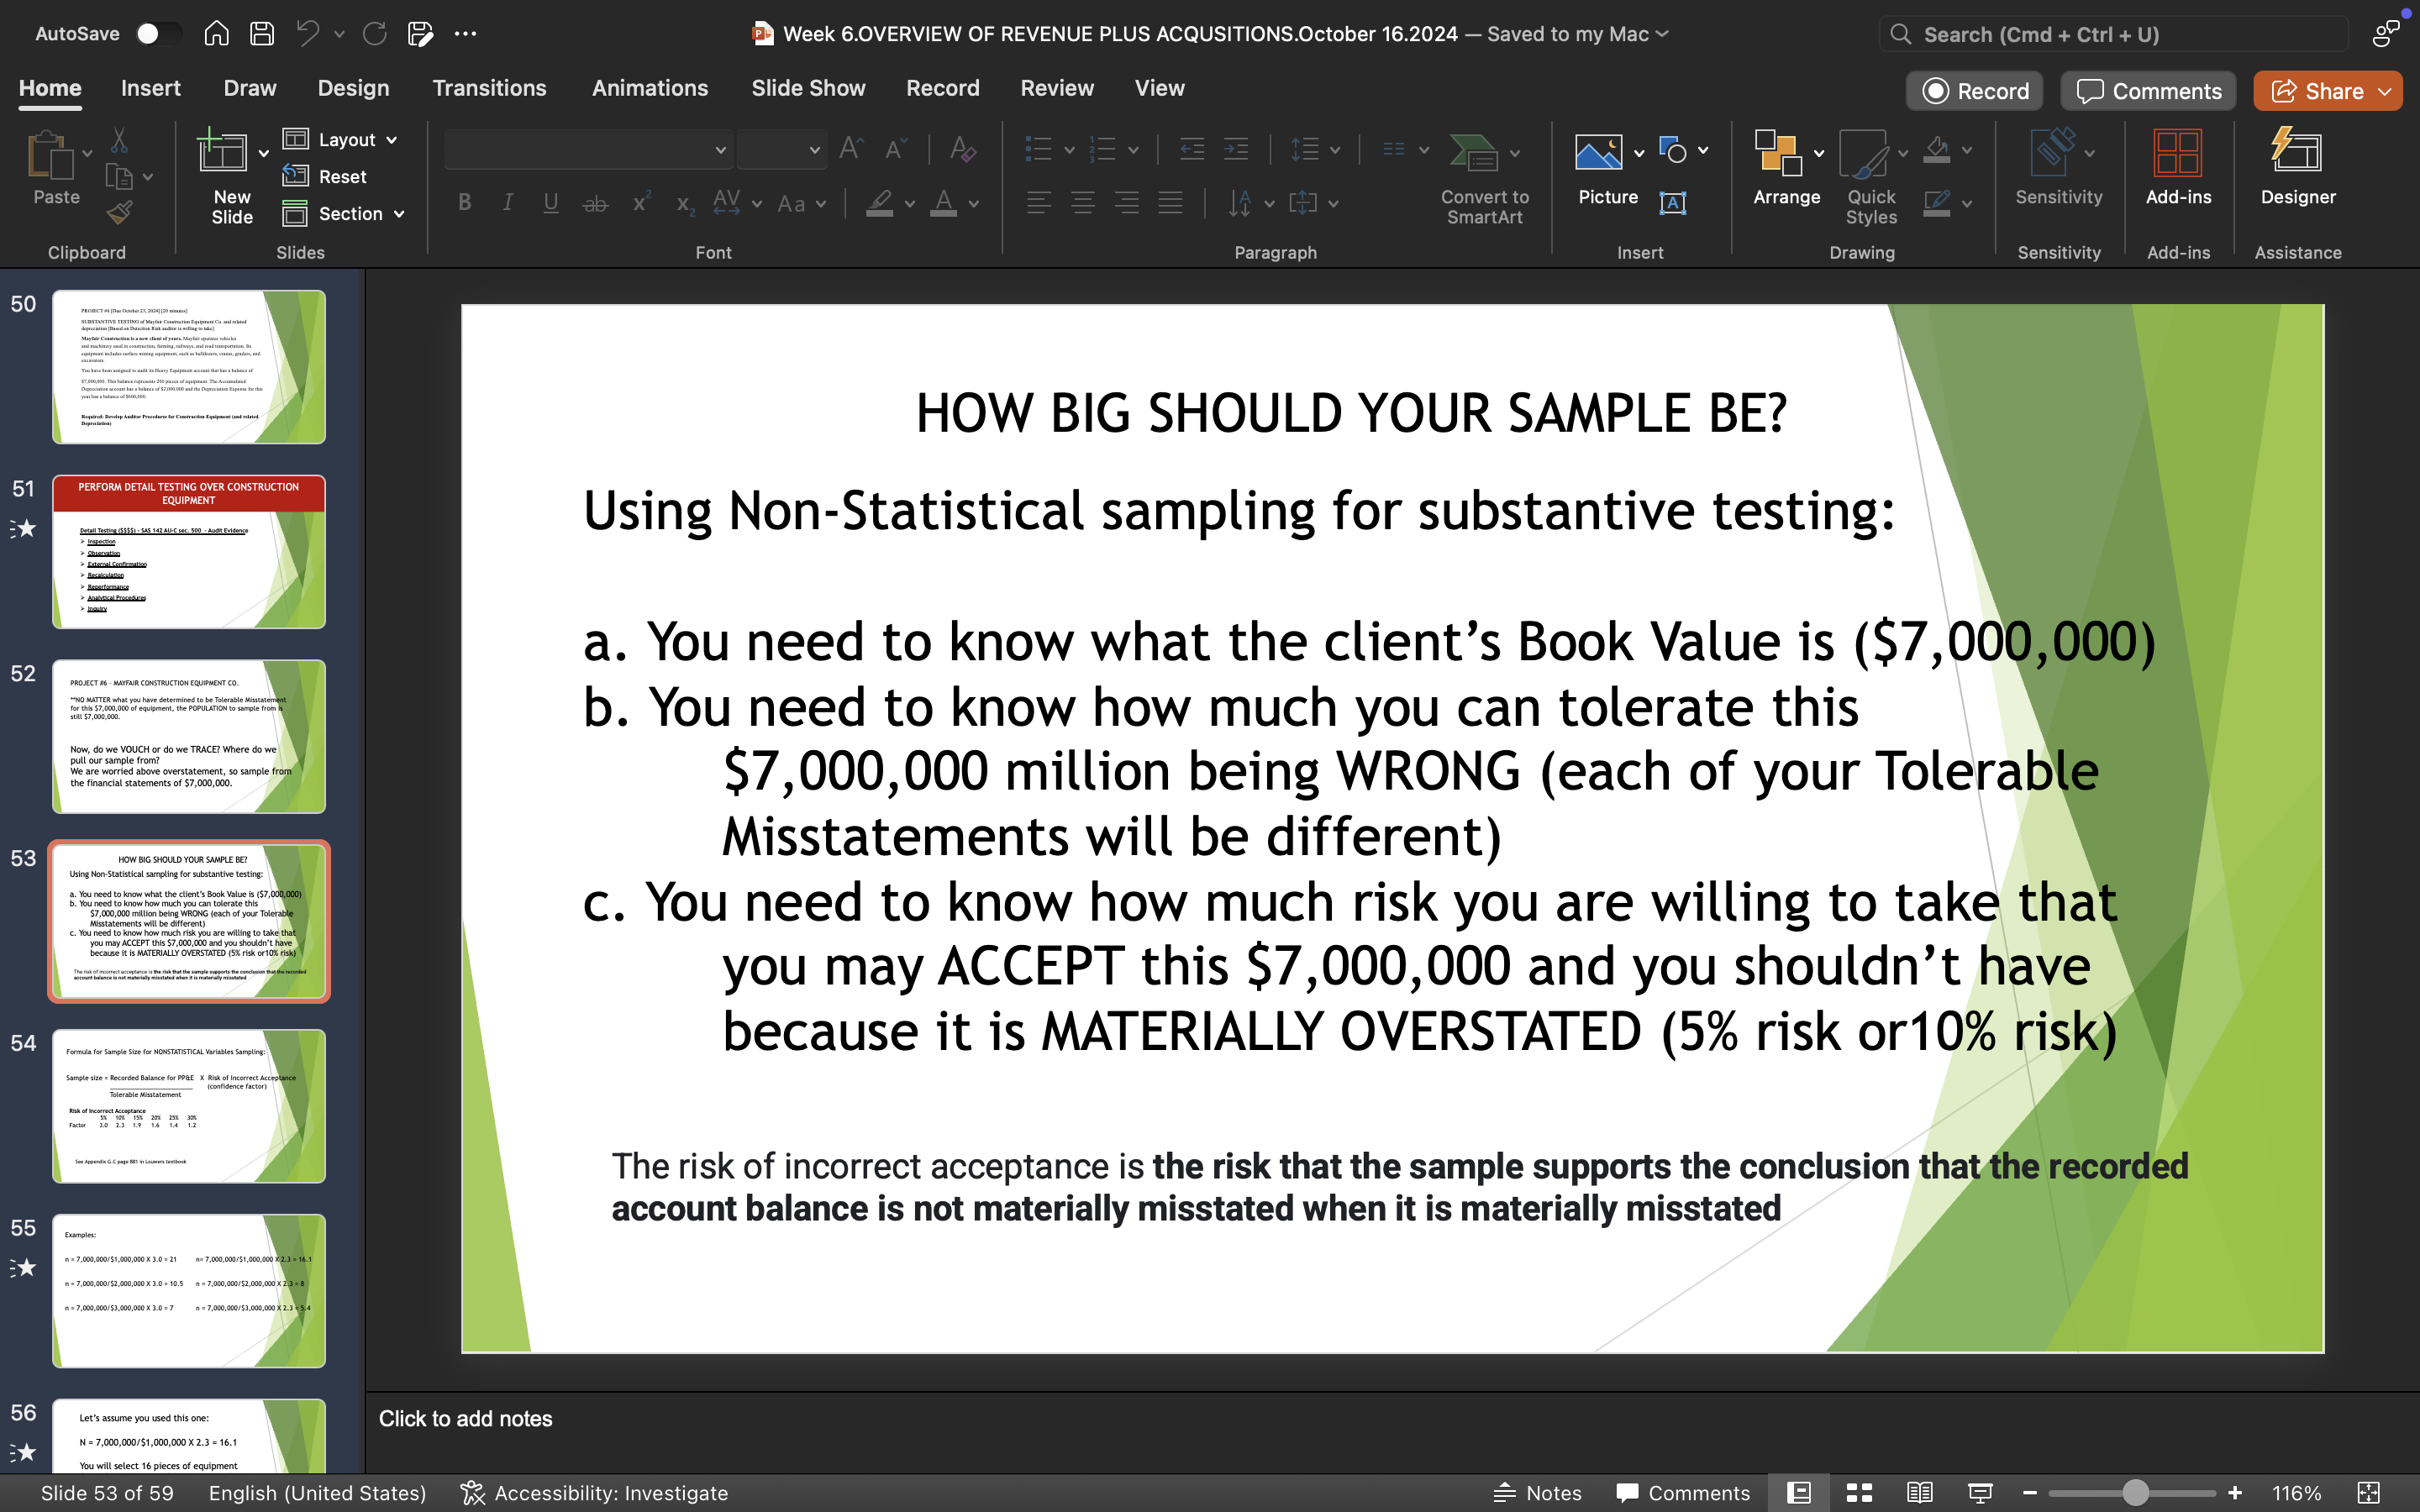Toggle Comments pane in status bar
The image size is (2420, 1512).
pos(1683,1492)
